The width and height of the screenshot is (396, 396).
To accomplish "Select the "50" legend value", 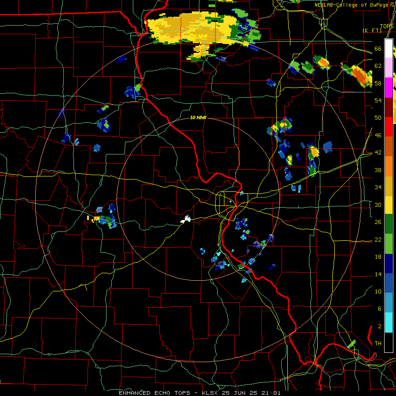I will (x=378, y=118).
